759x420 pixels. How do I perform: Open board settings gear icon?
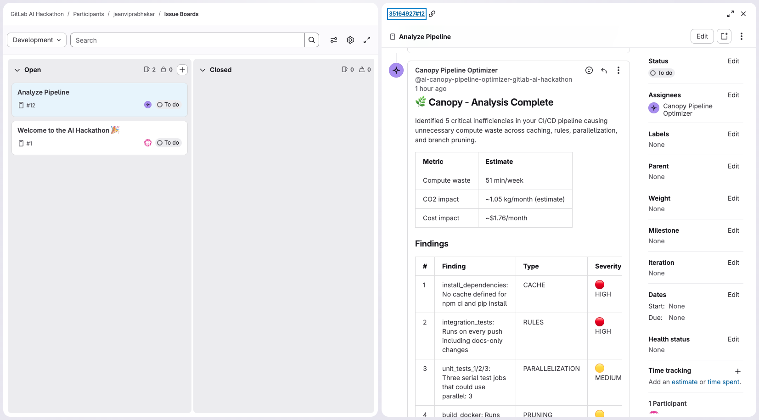pyautogui.click(x=350, y=40)
